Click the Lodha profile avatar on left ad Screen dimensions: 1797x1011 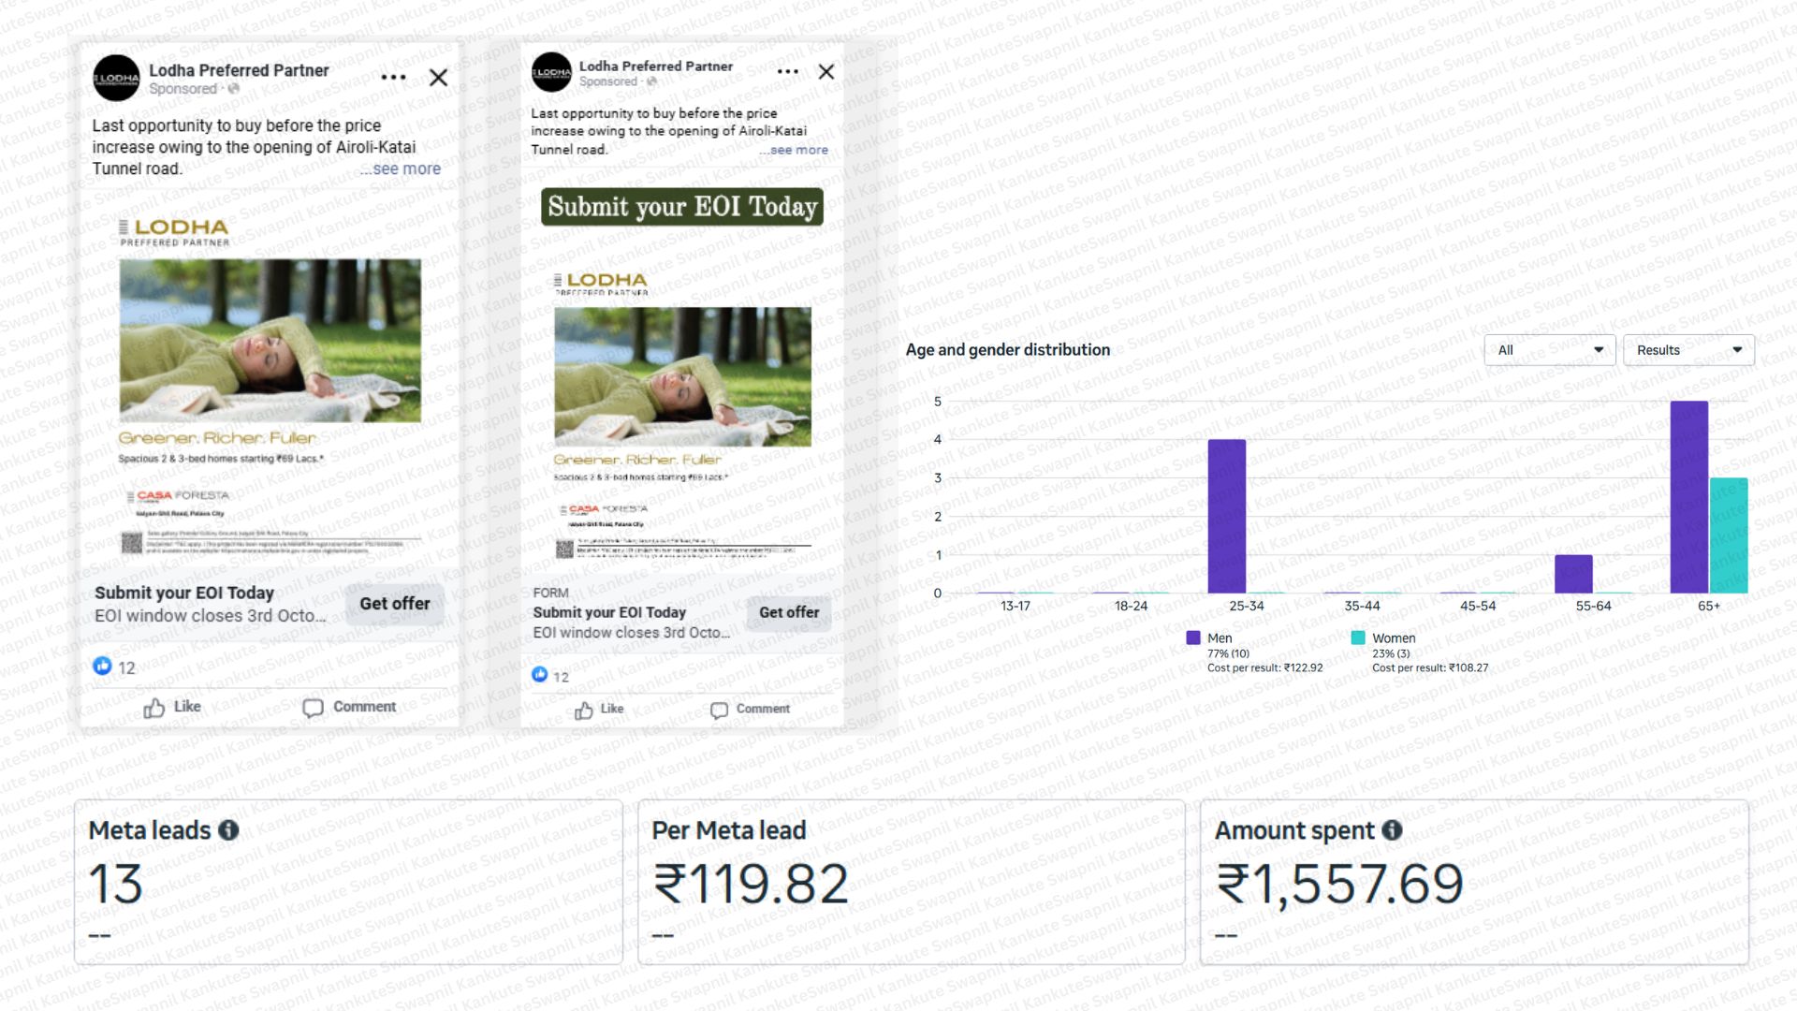(x=116, y=78)
